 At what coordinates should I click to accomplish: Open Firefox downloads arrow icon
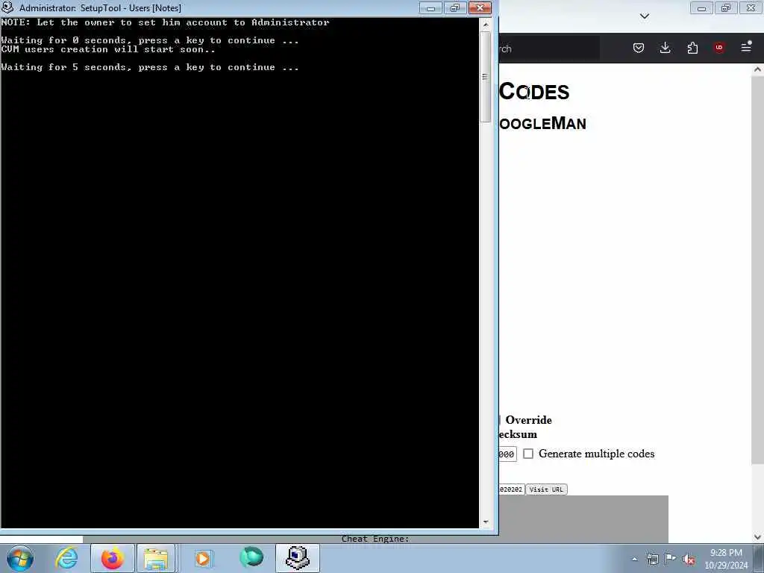click(x=665, y=48)
